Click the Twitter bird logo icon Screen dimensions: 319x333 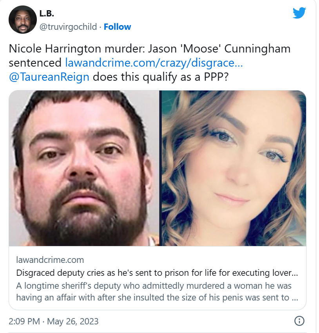(299, 13)
